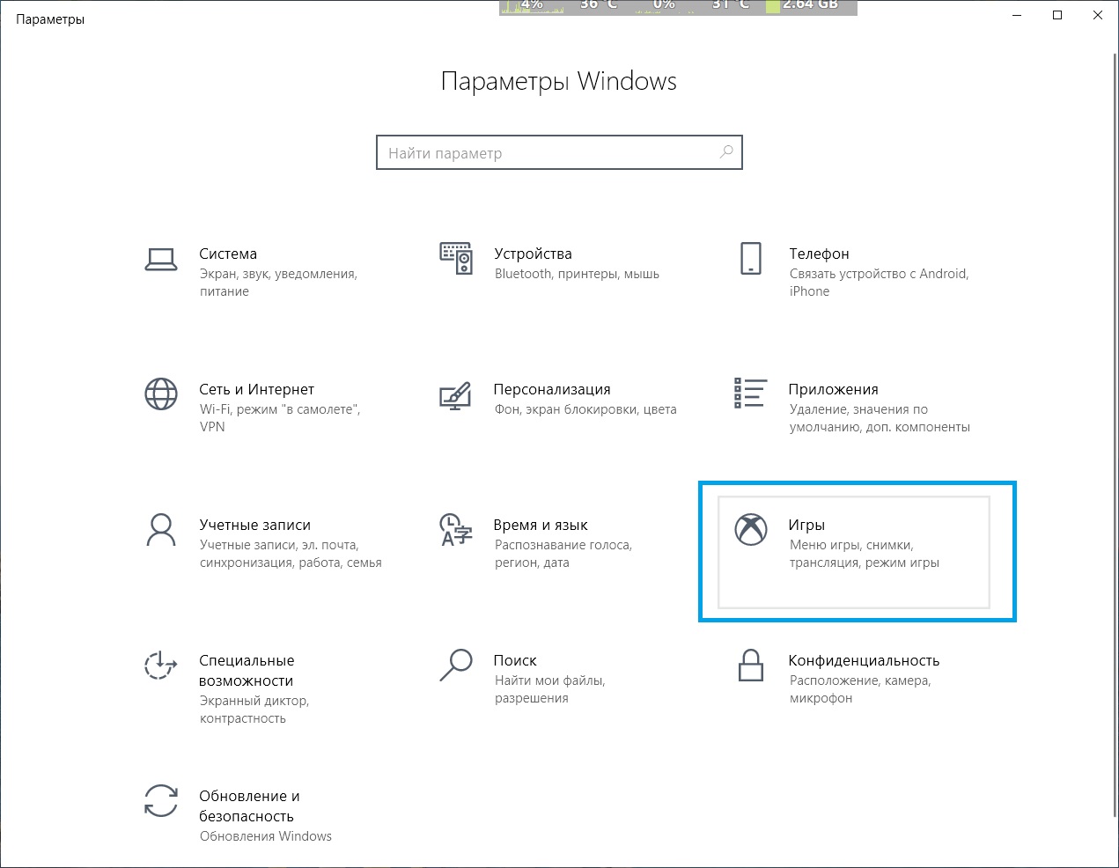Open the Поиск category title
The width and height of the screenshot is (1119, 868).
pos(515,660)
